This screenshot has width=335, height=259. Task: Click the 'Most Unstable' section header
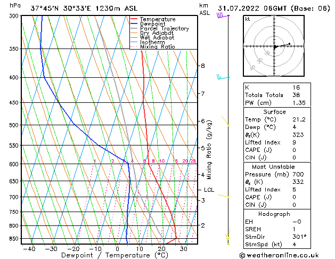click(x=274, y=166)
